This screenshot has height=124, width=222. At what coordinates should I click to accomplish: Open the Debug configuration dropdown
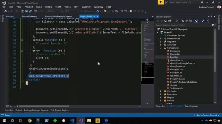pyautogui.click(x=53, y=11)
